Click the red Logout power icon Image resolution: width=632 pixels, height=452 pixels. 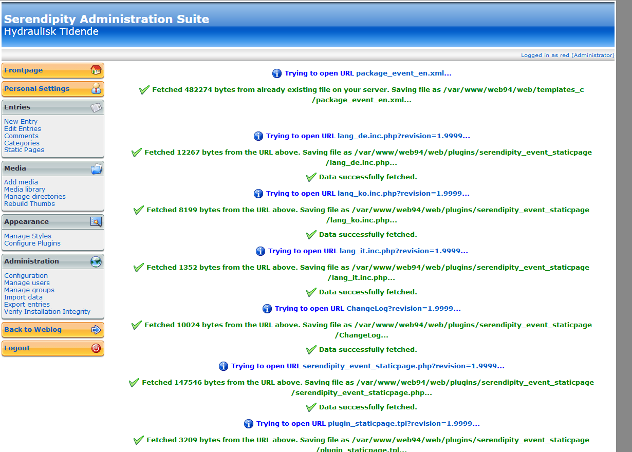(96, 348)
